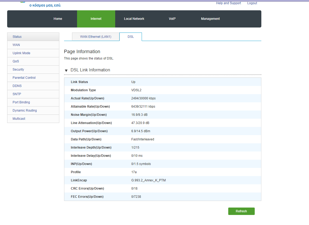
Task: Open Dynamic Routing page
Action: point(25,111)
